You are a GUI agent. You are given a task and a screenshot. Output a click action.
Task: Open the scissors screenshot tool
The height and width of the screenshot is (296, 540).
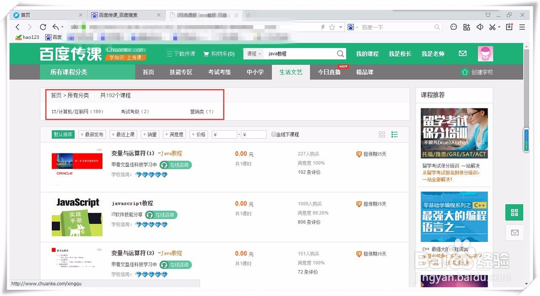coord(492,27)
